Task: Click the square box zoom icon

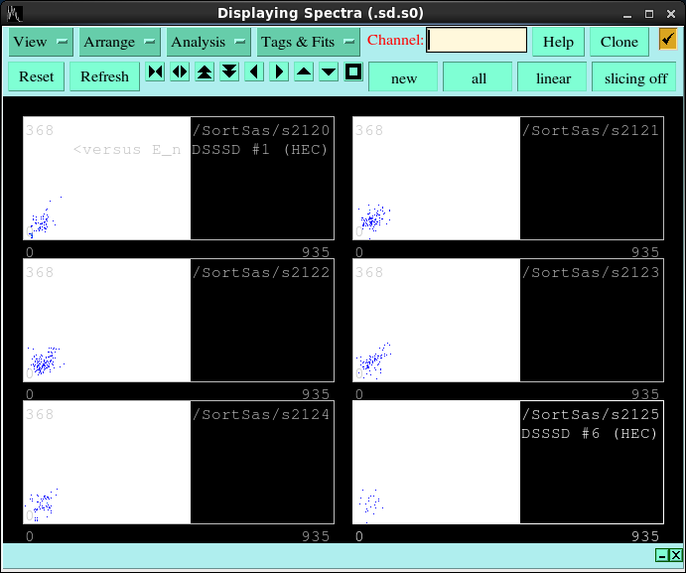Action: [353, 72]
